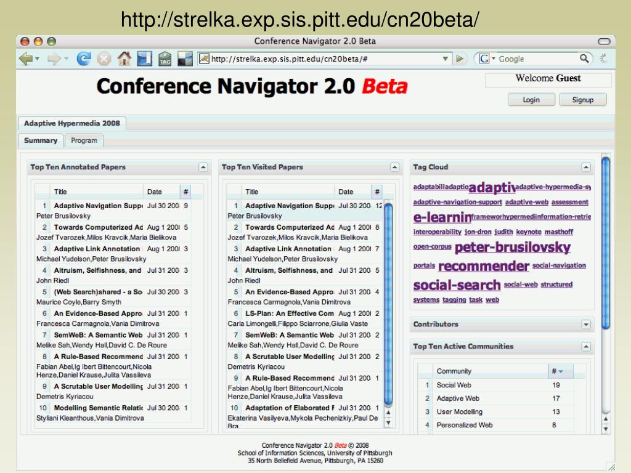
Task: Open the social-search tag
Action: [x=457, y=285]
